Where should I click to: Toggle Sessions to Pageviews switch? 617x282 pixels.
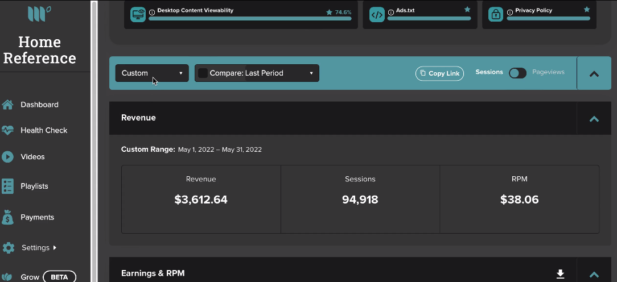point(517,73)
